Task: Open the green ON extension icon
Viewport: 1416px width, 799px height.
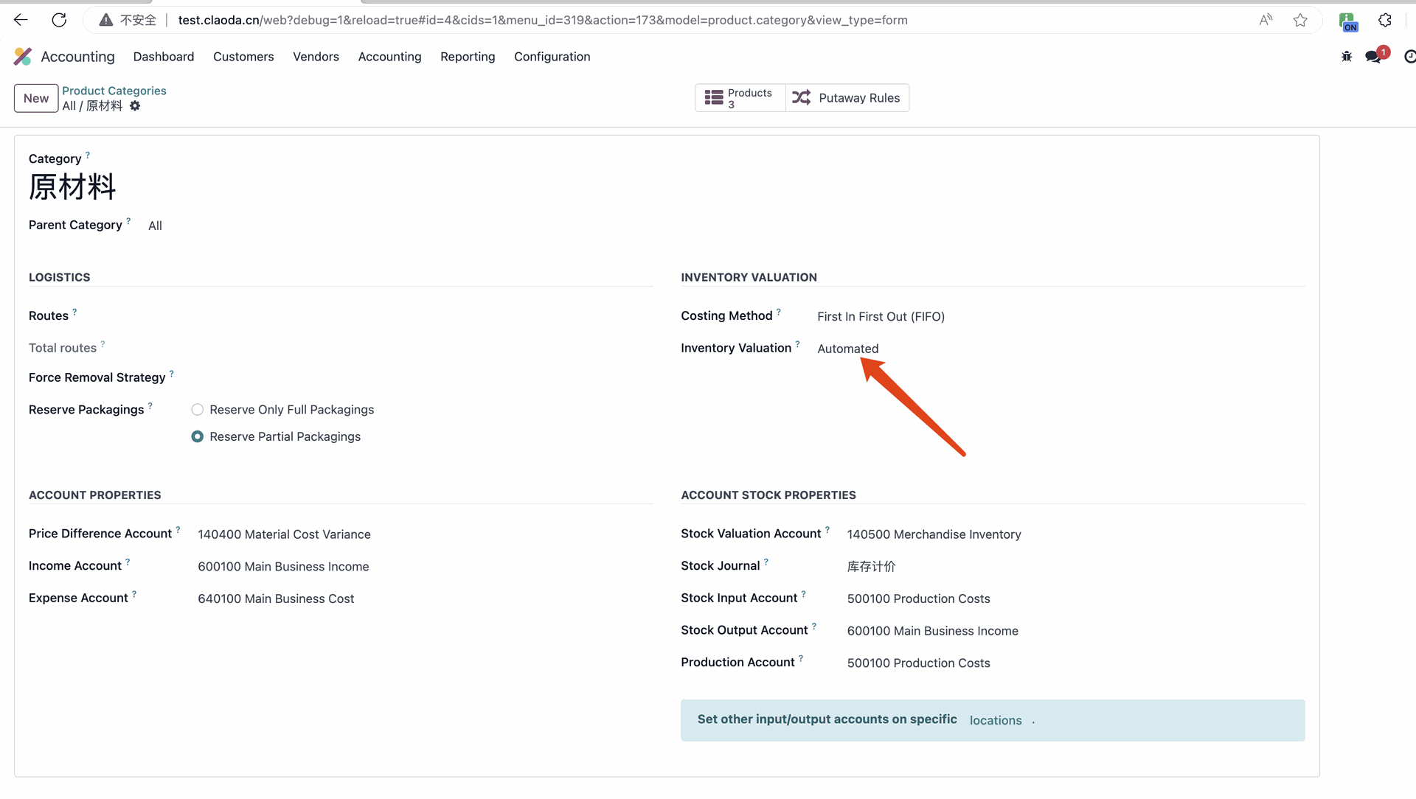Action: click(x=1348, y=22)
